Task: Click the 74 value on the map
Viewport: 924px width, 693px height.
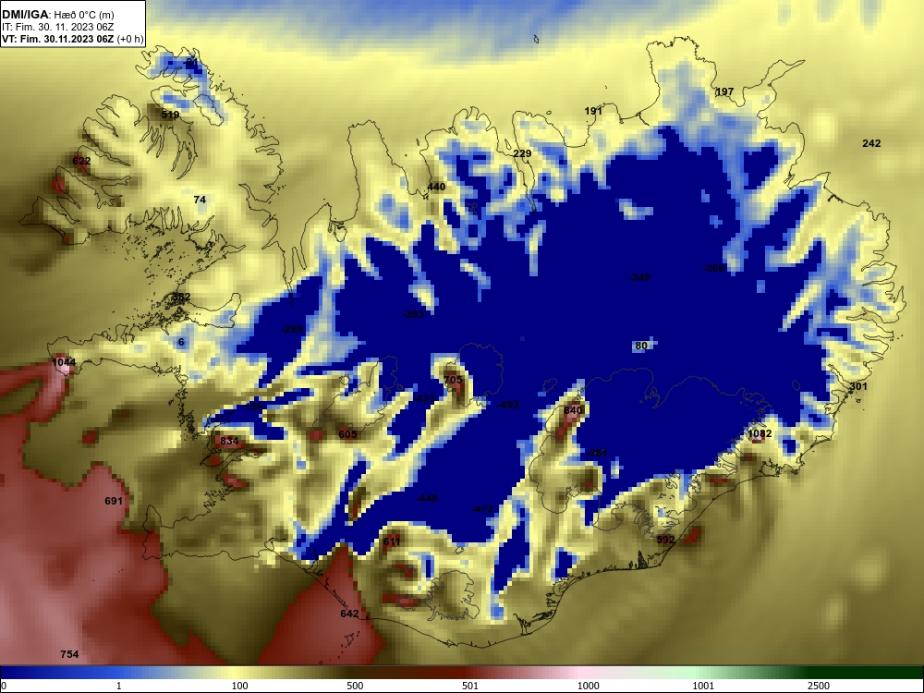Action: tap(200, 200)
